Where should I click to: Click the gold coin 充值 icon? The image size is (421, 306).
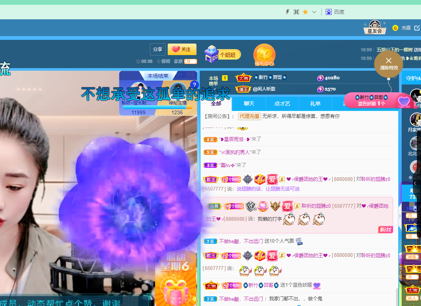click(395, 28)
